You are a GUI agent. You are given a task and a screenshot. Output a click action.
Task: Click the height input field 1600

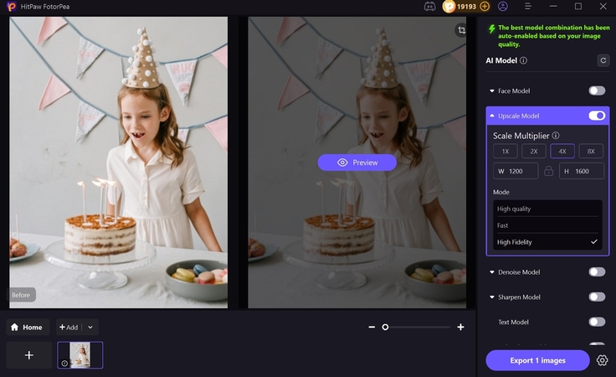coord(582,171)
